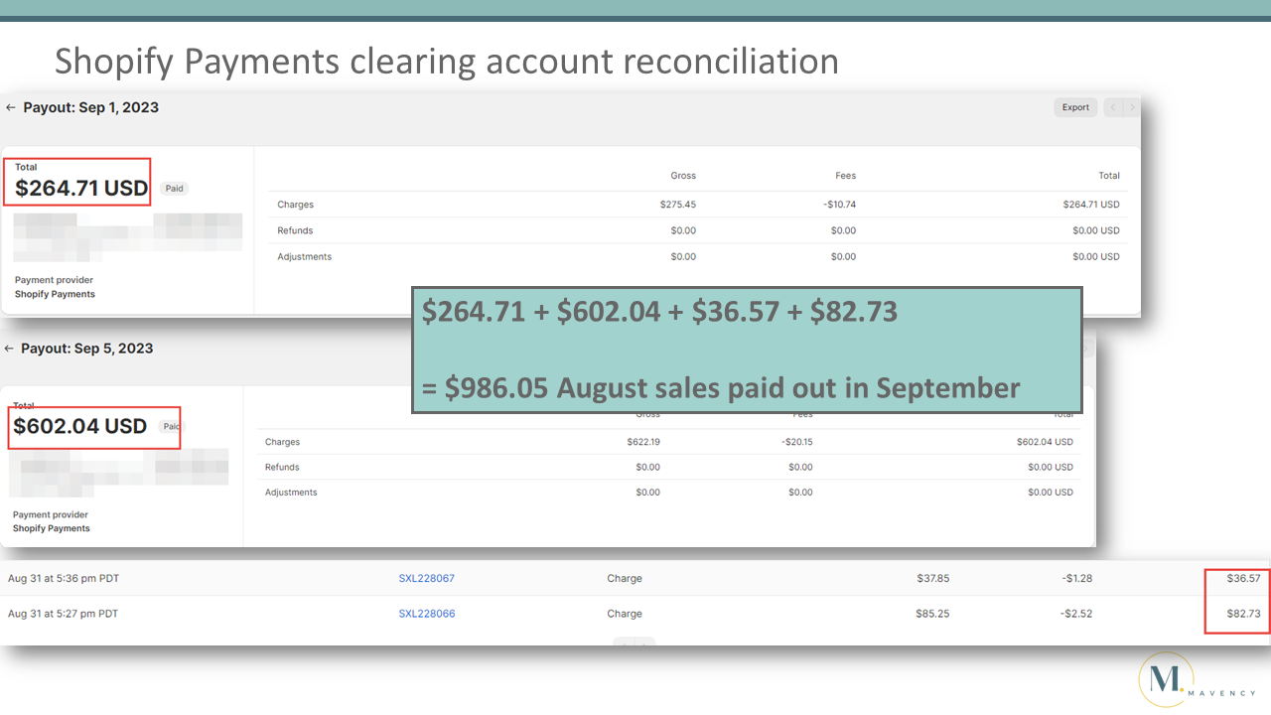Click gross amount $85.25
The height and width of the screenshot is (715, 1271).
932,614
